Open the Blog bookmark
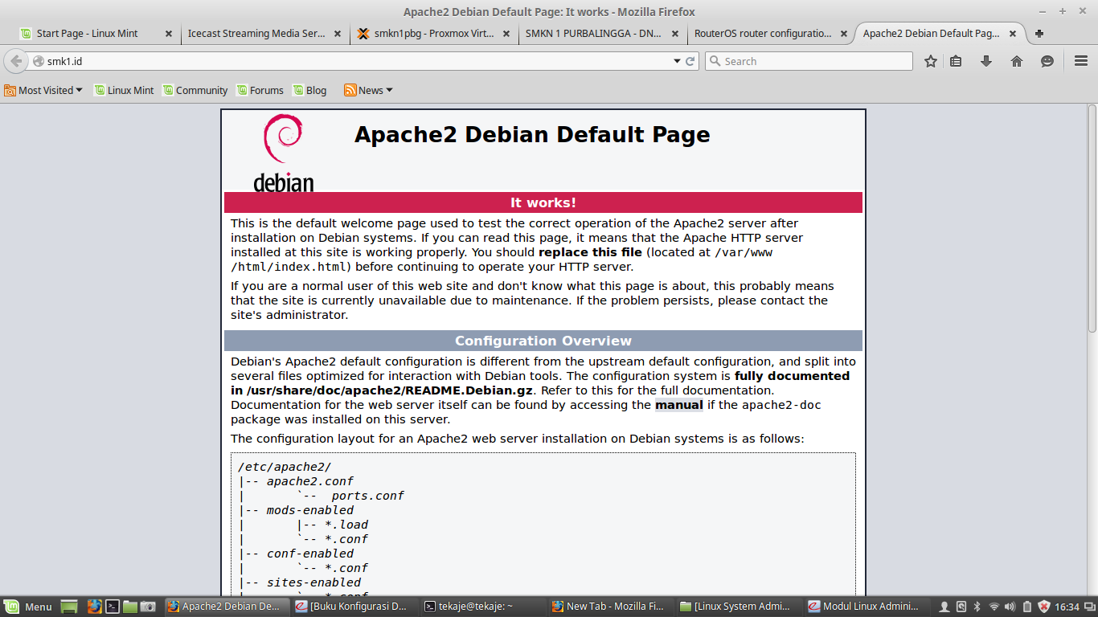 [309, 90]
